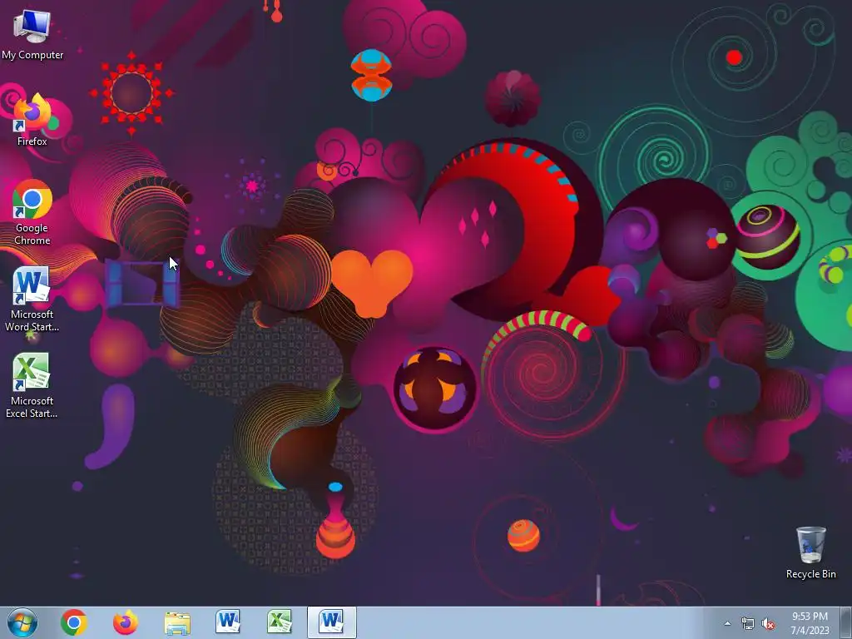Launch Chrome from the taskbar
The image size is (852, 639).
point(74,622)
